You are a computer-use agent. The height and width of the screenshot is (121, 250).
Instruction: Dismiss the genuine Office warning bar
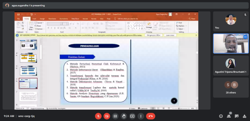click(196, 35)
